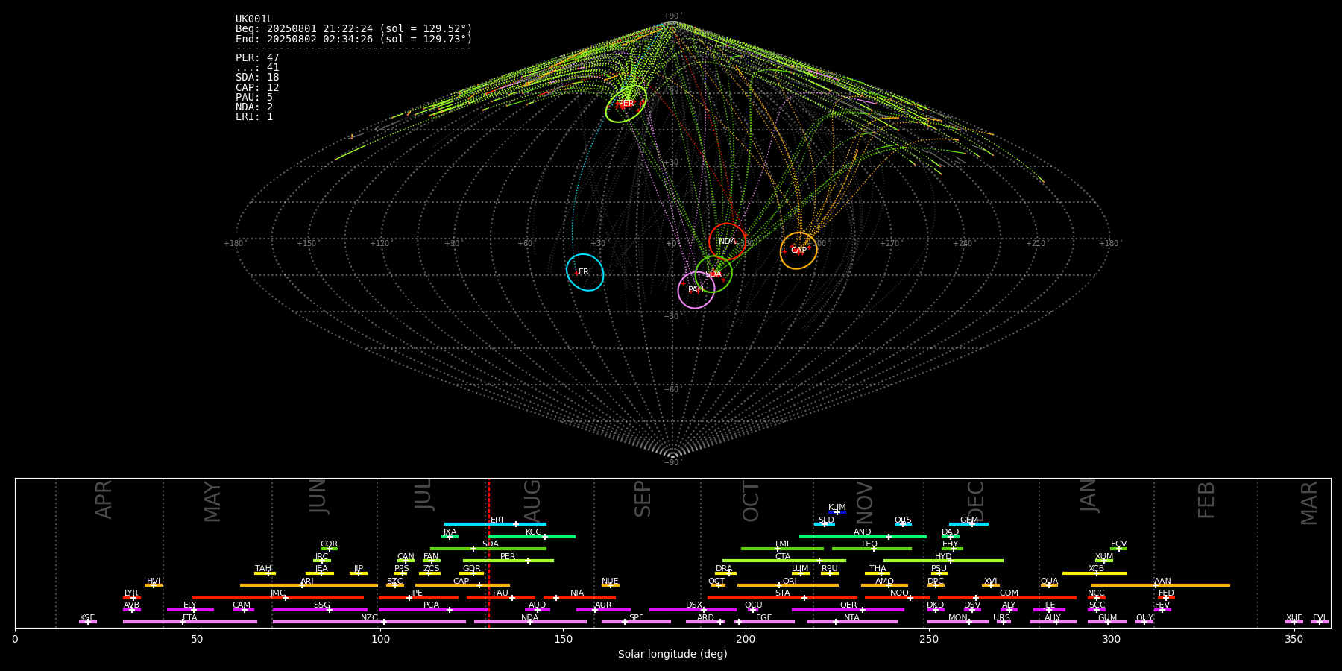Image resolution: width=1342 pixels, height=671 pixels.
Task: Click the SDA radiant circle on sky map
Action: coord(713,274)
